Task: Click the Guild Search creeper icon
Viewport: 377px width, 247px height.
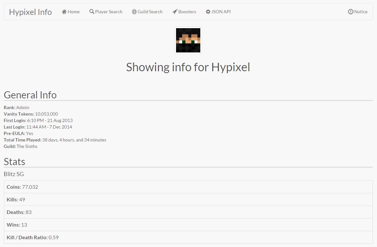Action: (x=134, y=11)
